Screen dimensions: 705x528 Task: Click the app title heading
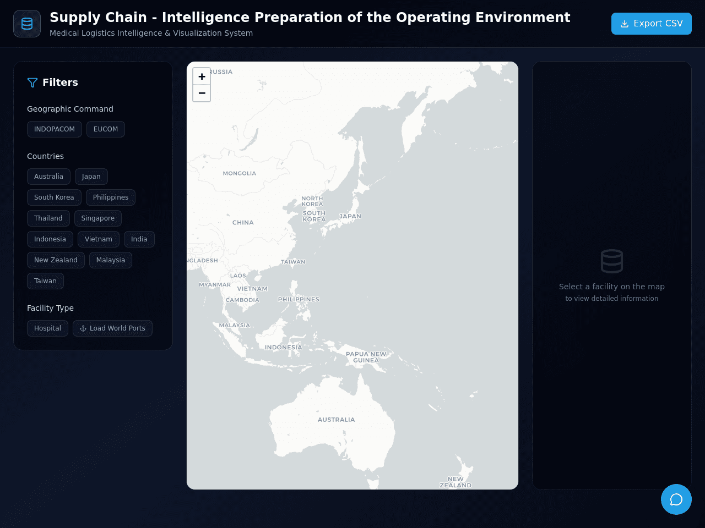tap(310, 18)
